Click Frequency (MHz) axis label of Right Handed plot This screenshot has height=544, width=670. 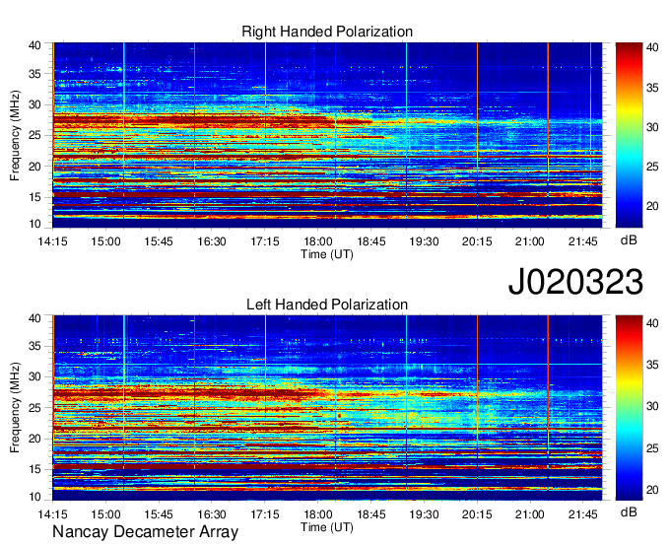[x=15, y=135]
